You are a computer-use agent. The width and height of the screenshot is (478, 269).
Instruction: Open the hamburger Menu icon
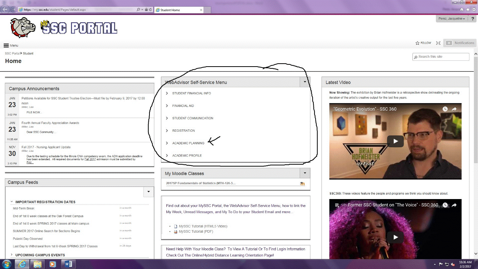coord(6,46)
